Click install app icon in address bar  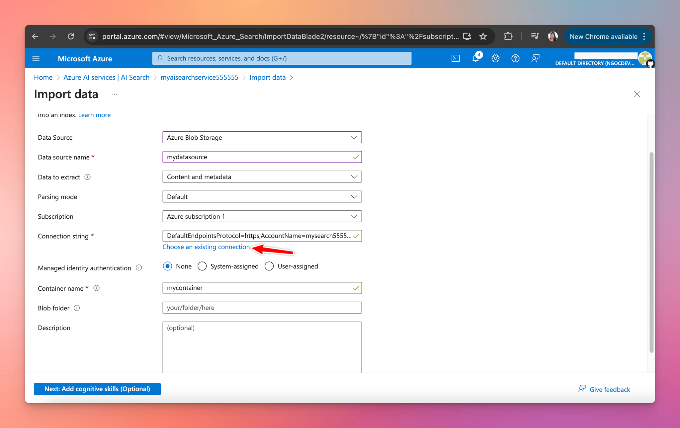tap(467, 36)
